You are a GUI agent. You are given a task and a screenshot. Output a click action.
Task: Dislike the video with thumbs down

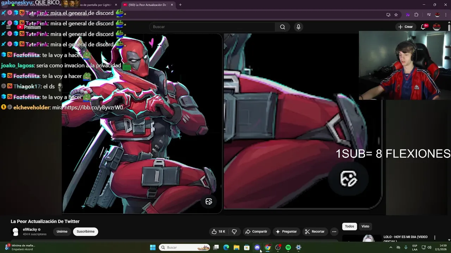pyautogui.click(x=234, y=232)
